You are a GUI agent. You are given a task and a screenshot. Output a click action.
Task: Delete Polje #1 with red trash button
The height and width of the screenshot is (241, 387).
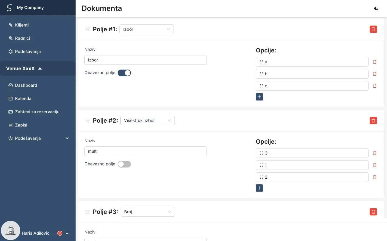tap(373, 29)
